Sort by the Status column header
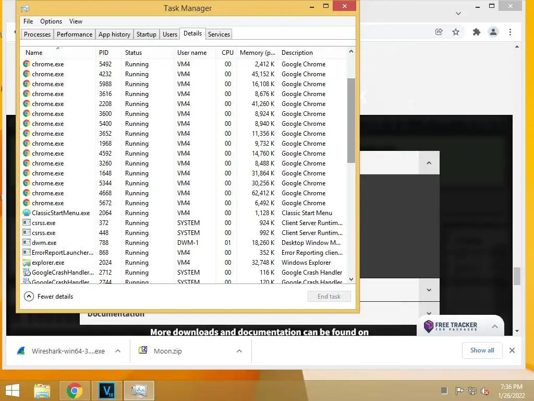The height and width of the screenshot is (401, 534). (148, 53)
